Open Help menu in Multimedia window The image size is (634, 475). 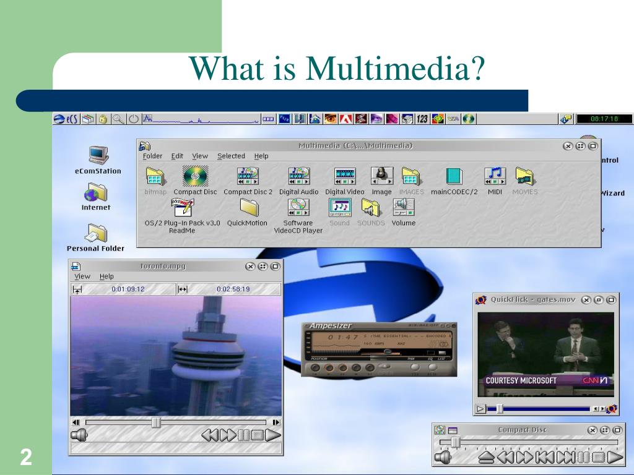point(261,156)
